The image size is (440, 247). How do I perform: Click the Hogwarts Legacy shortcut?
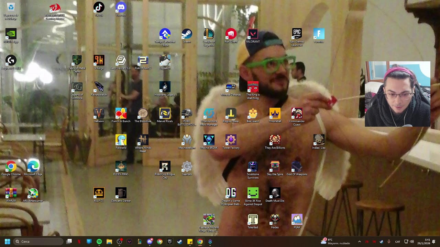point(165,89)
